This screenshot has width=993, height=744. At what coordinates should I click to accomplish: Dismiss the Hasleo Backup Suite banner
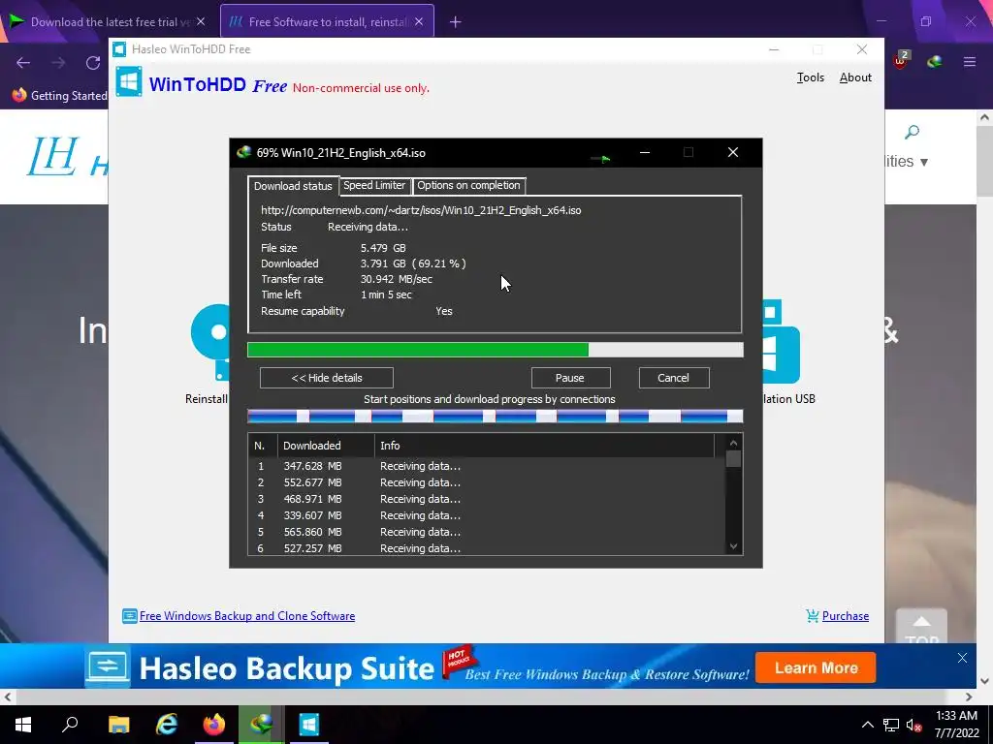(x=962, y=658)
